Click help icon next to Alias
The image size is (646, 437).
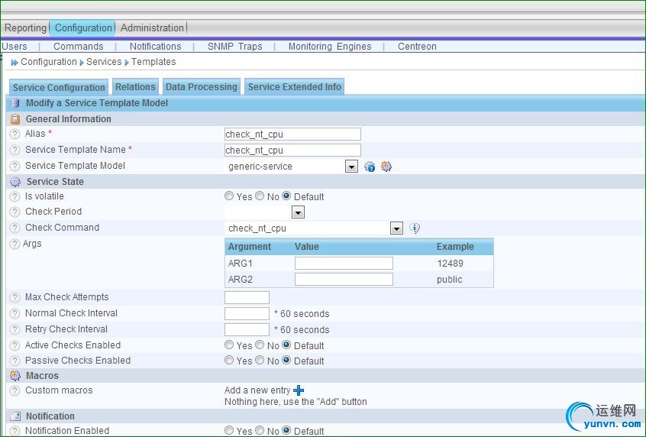[15, 134]
